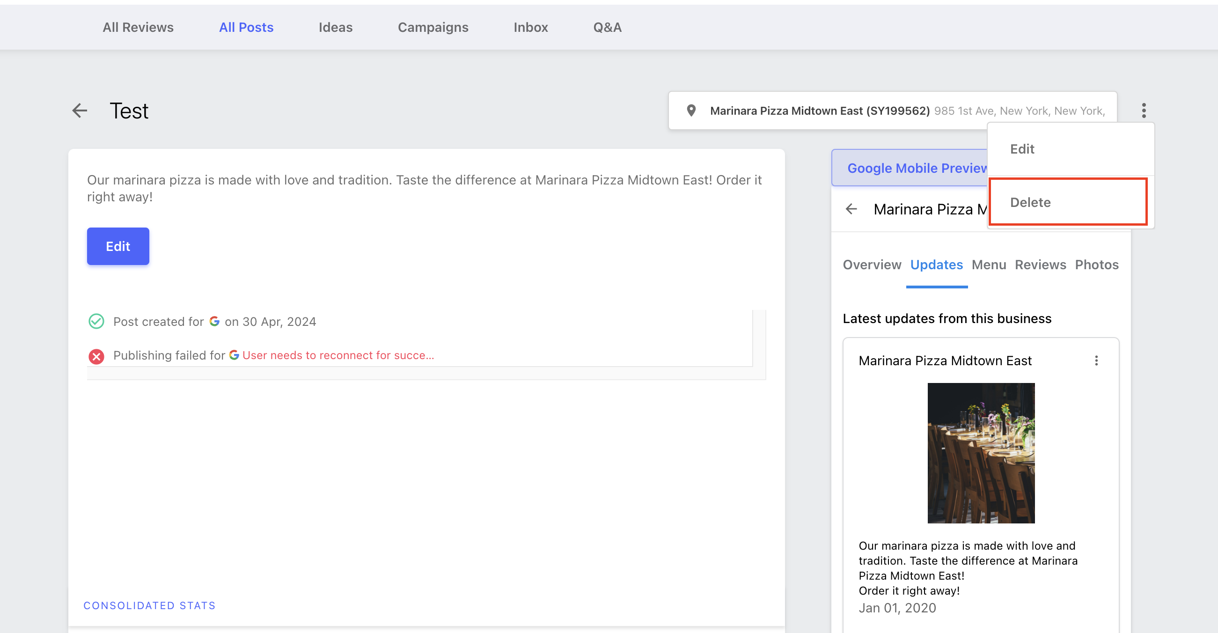1218x633 pixels.
Task: Click the 'Test' post title
Action: point(129,110)
